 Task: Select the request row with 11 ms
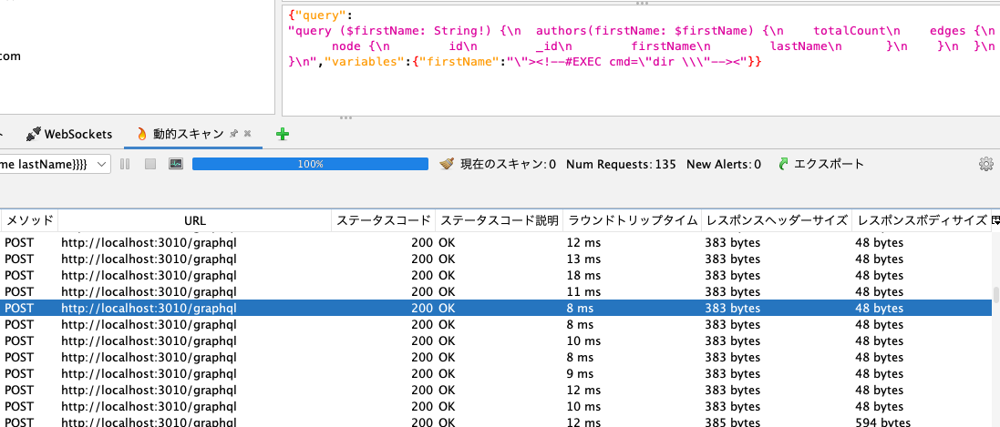[x=496, y=292]
